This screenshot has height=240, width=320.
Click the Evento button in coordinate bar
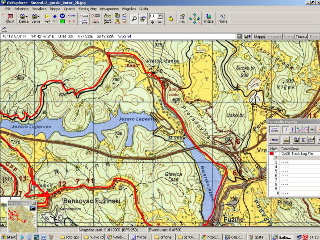pyautogui.click(x=288, y=37)
